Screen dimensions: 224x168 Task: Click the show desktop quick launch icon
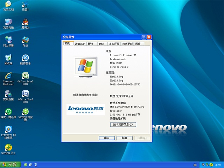(x=35, y=165)
